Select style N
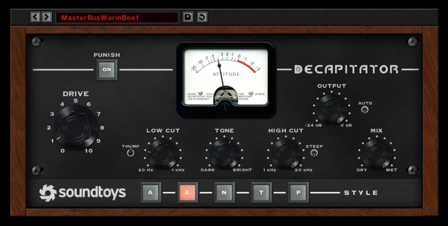Screen dimensions: 448x226 224,193
